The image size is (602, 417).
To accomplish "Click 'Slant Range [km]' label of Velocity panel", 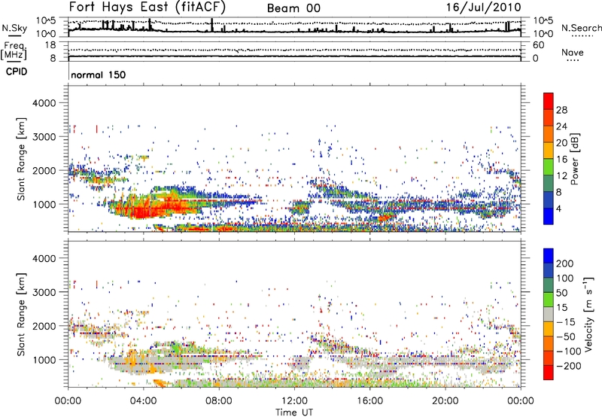I will pos(21,315).
